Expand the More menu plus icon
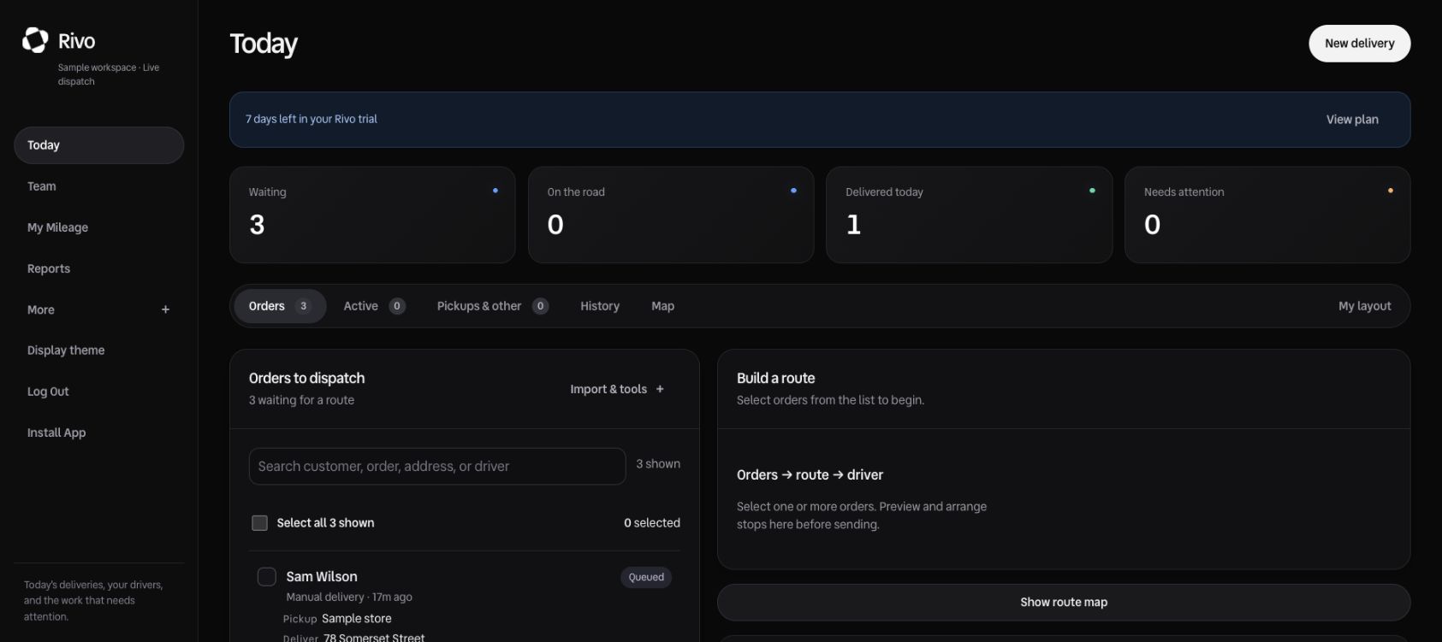The height and width of the screenshot is (642, 1442). [x=165, y=309]
